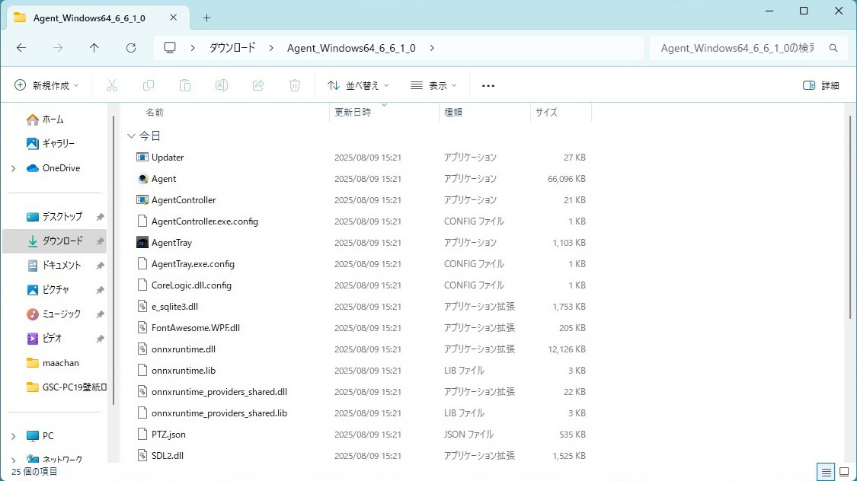Click the search magnifier icon
Image resolution: width=857 pixels, height=481 pixels.
point(833,48)
